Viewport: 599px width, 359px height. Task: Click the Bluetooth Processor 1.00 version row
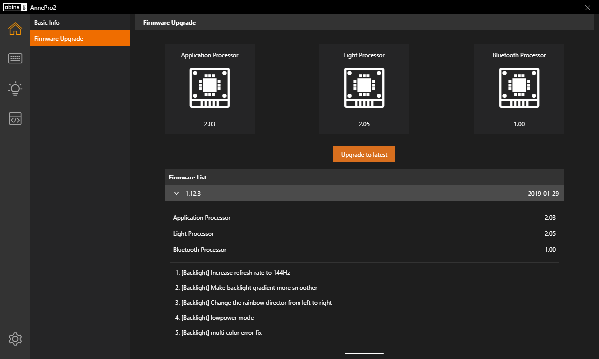click(x=364, y=250)
